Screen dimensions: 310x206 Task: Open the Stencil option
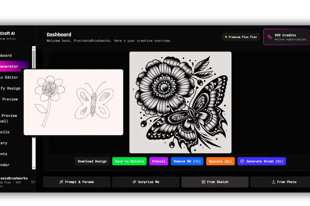tap(159, 161)
